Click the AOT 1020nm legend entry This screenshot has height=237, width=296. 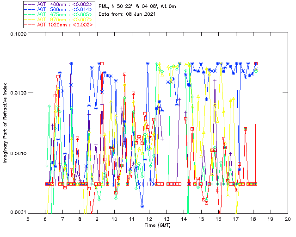59,25
